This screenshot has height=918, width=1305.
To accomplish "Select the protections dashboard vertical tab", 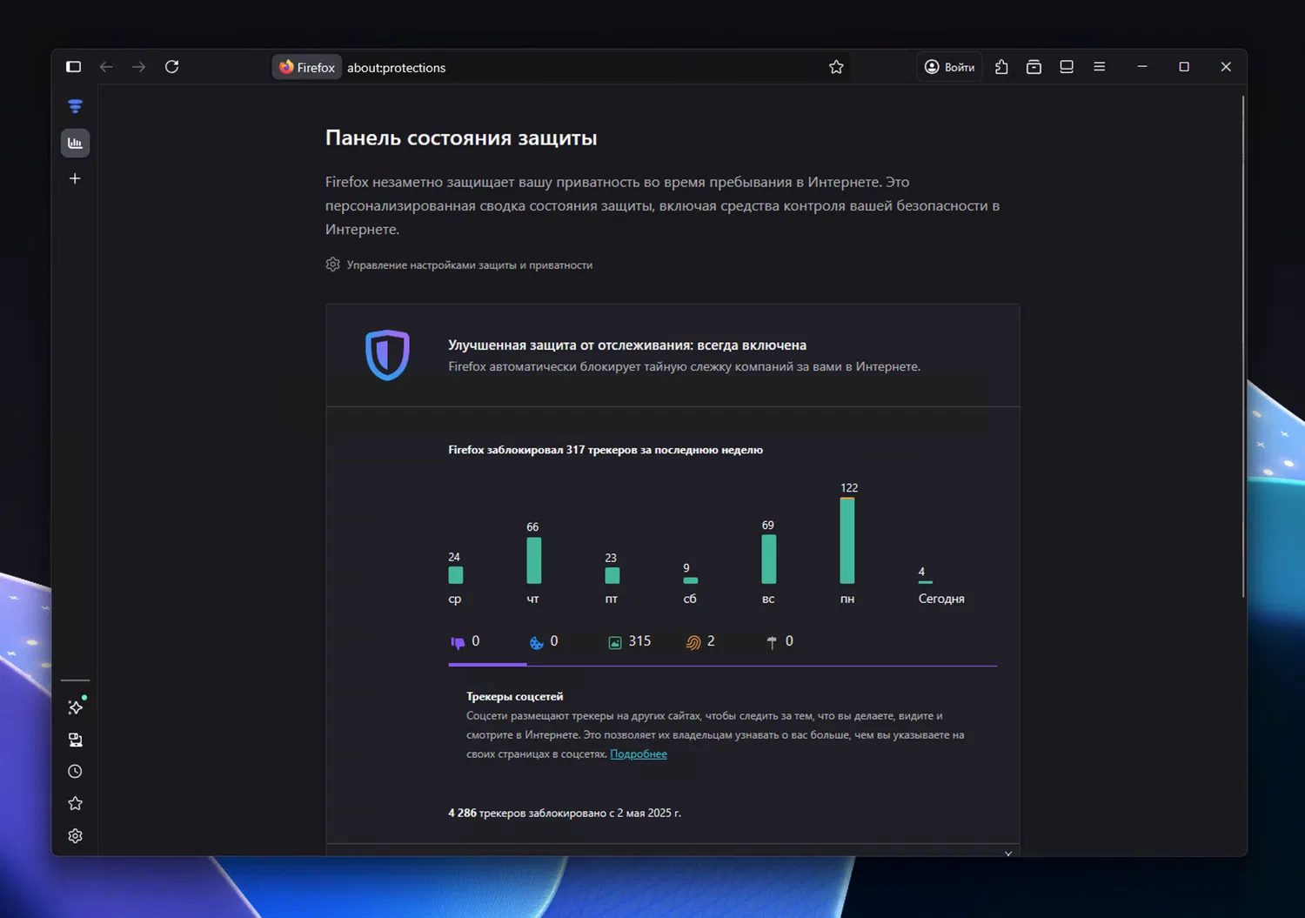I will 76,143.
